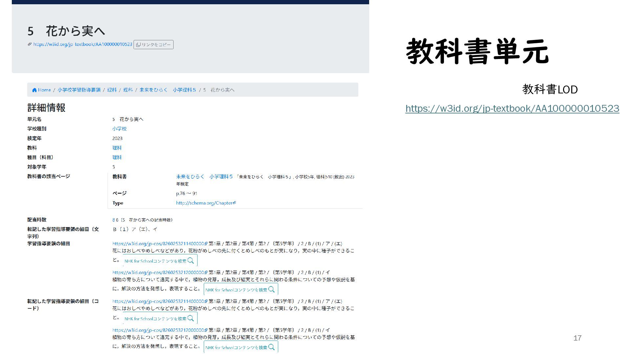Open the 理科 link in 教科 row
This screenshot has height=354, width=630.
point(117,148)
